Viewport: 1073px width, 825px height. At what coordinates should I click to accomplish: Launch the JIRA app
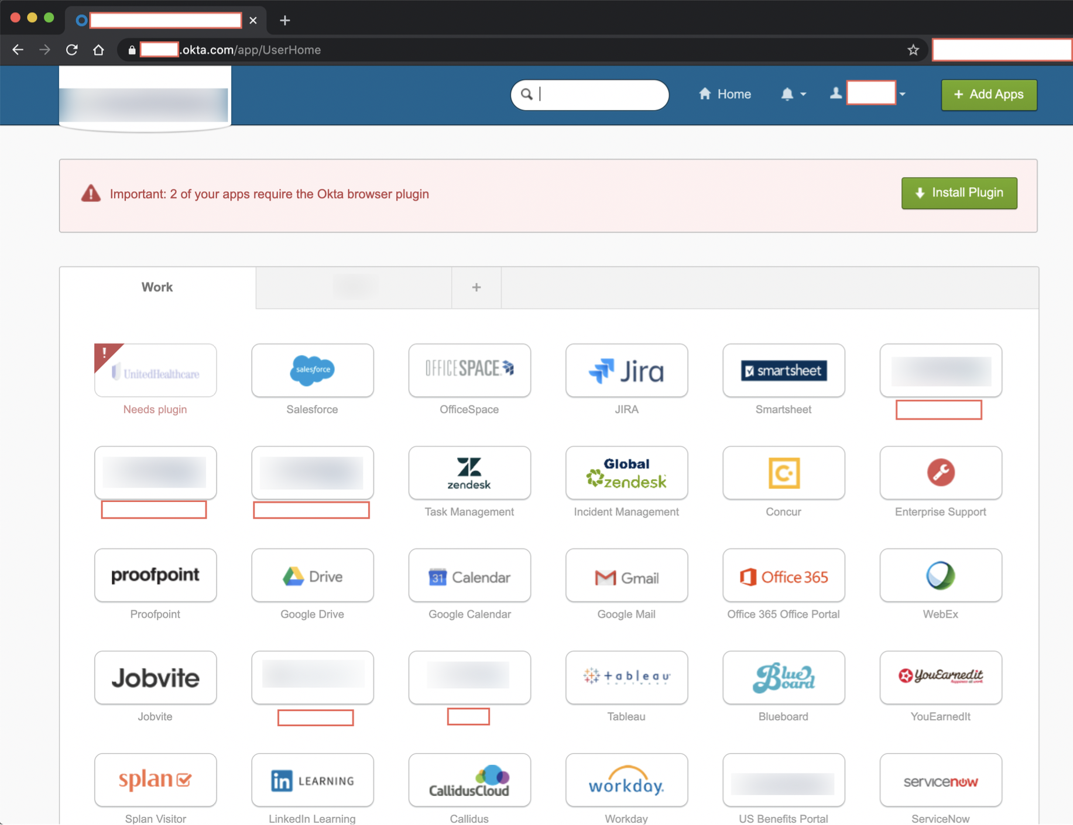(x=626, y=370)
